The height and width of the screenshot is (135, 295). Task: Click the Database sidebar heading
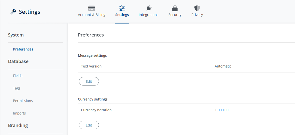click(18, 61)
